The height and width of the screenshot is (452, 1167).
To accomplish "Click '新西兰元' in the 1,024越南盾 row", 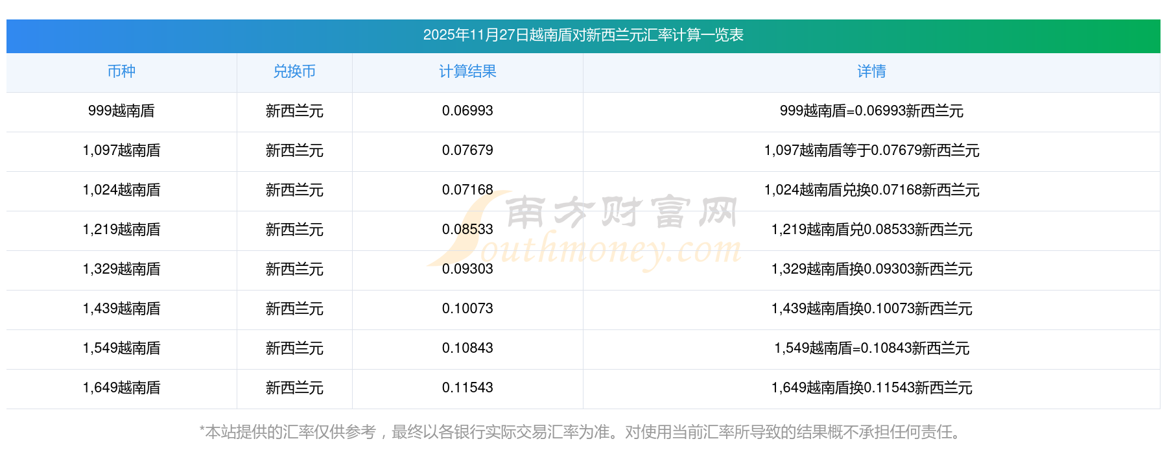I will [x=294, y=190].
